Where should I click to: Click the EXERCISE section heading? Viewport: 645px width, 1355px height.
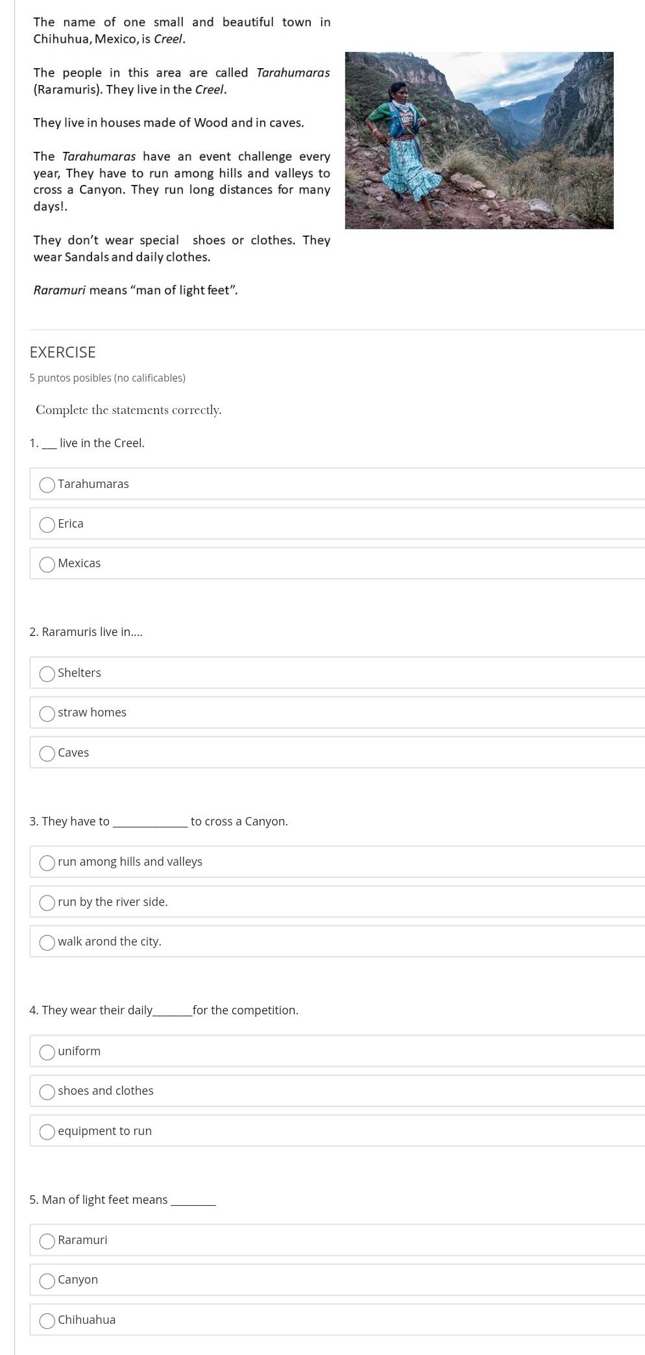point(62,352)
